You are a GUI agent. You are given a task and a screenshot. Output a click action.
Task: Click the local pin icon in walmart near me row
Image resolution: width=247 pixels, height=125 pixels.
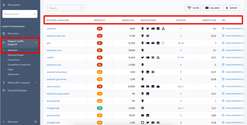142,36
